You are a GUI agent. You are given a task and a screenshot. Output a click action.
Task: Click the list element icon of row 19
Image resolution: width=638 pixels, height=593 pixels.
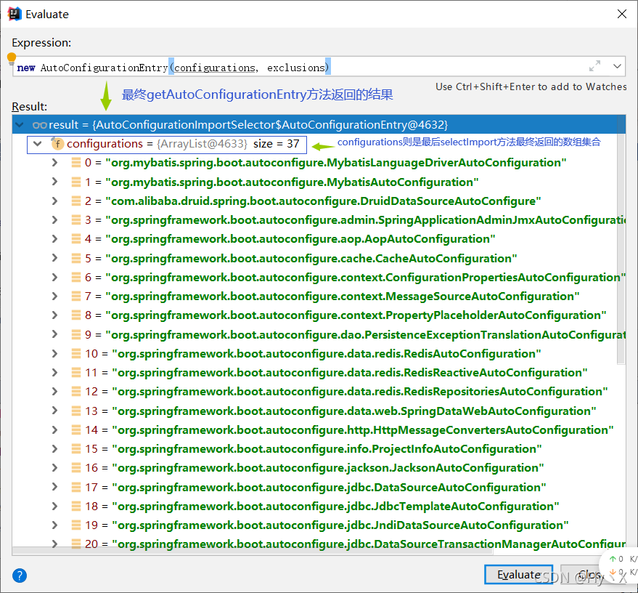[76, 525]
